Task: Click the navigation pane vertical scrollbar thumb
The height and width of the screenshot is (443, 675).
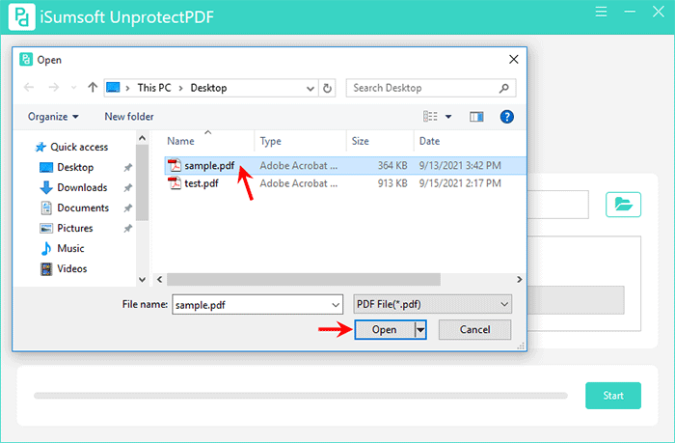Action: (x=142, y=182)
